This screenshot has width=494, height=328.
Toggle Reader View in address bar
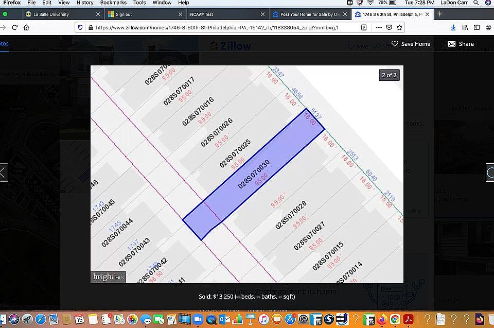(x=364, y=27)
